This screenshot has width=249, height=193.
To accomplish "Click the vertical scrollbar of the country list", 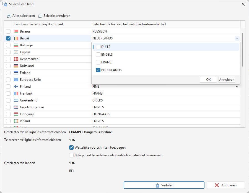I will click(243, 50).
